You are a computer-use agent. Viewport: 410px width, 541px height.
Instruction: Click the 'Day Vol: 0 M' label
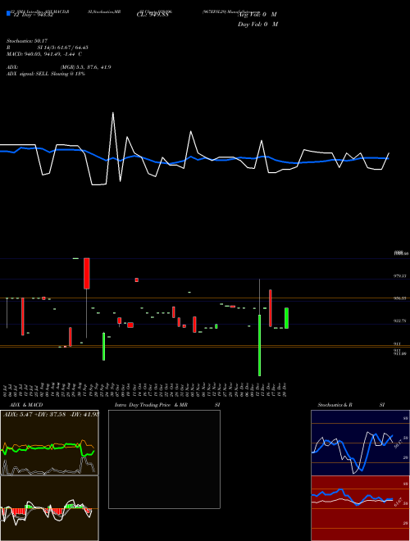257,24
